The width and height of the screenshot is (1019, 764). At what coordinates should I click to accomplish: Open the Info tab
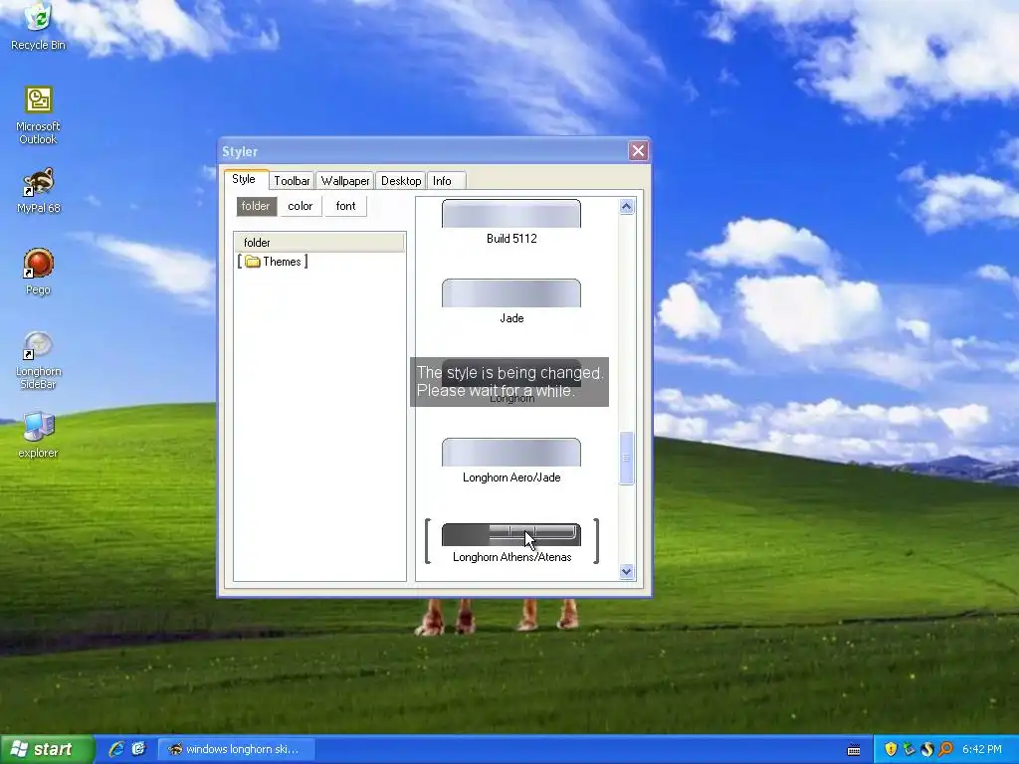pos(446,181)
